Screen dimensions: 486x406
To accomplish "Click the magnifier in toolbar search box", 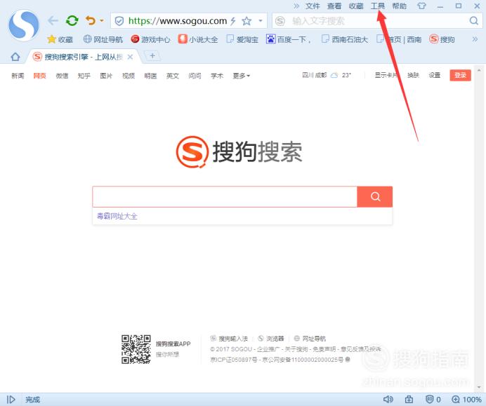I will (473, 21).
